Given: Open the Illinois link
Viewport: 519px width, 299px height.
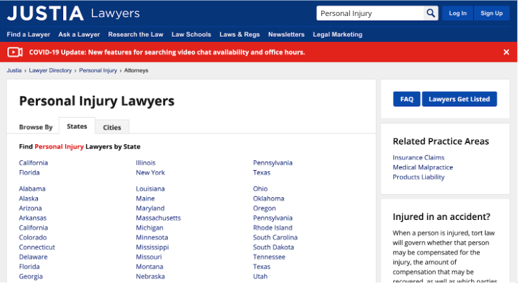Looking at the screenshot, I should (x=146, y=163).
